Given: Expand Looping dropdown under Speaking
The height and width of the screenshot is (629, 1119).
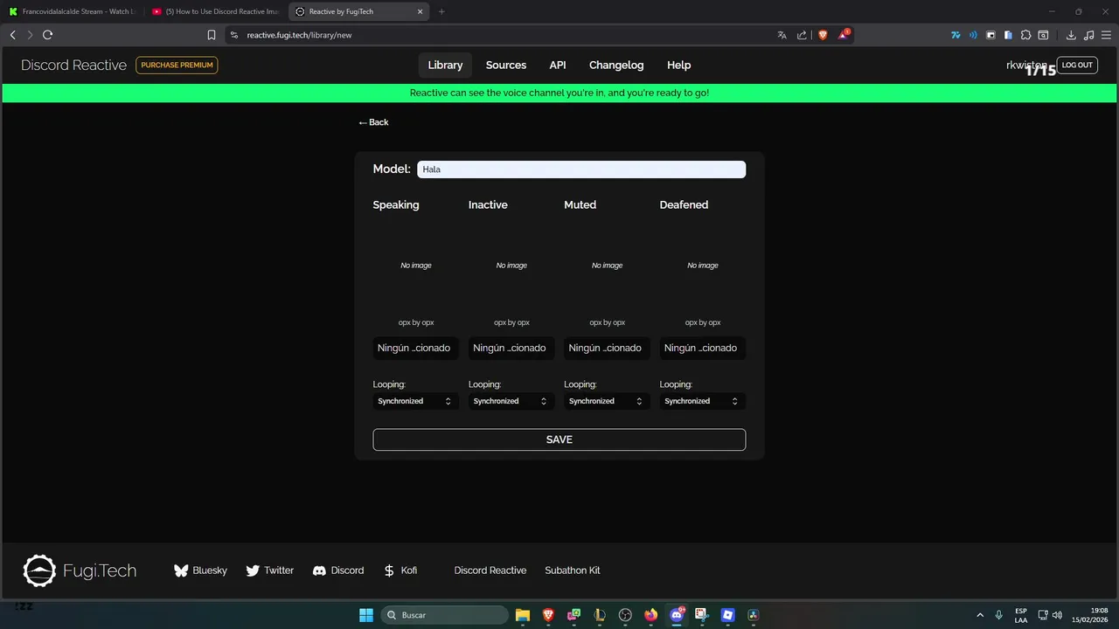Looking at the screenshot, I should pos(415,401).
